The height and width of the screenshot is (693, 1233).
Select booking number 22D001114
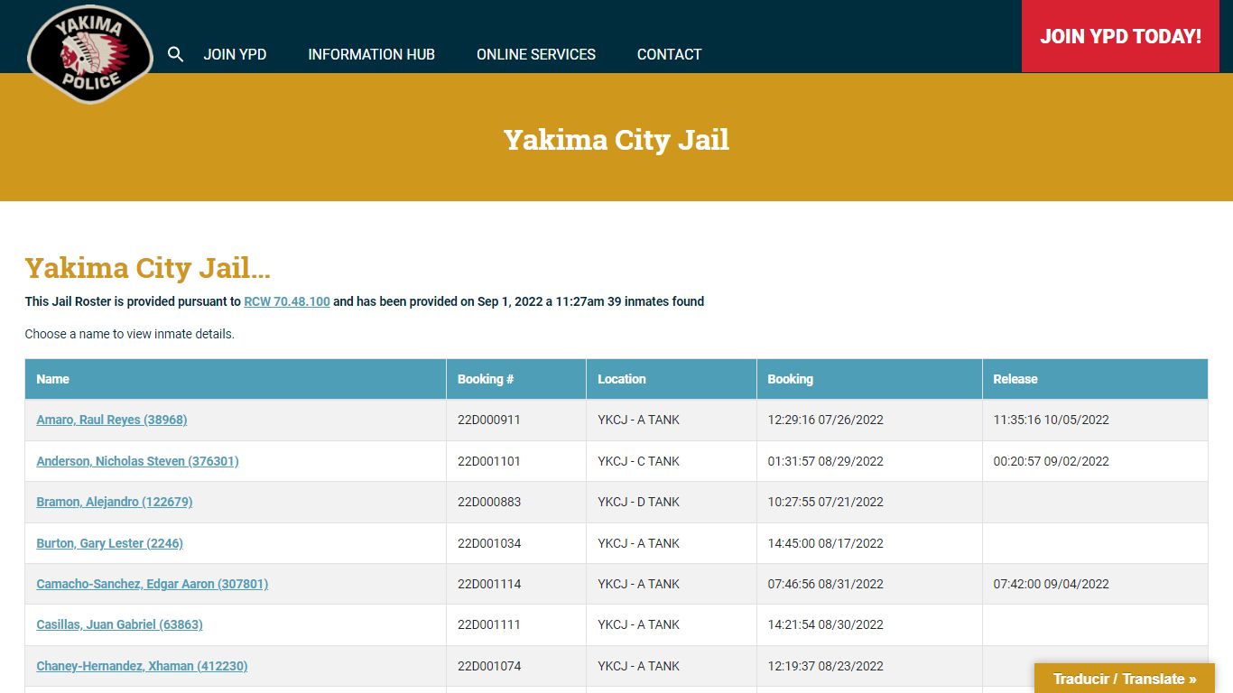click(489, 584)
